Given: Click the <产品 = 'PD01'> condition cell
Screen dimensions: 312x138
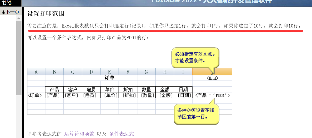Looking at the screenshot, I should pyautogui.click(x=212, y=95).
